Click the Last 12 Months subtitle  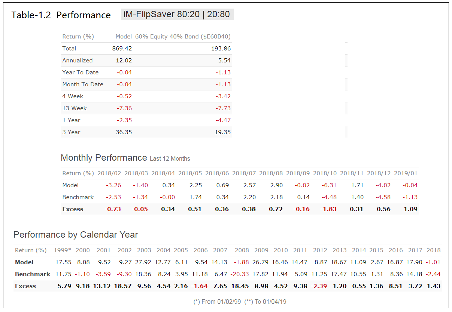click(x=170, y=159)
